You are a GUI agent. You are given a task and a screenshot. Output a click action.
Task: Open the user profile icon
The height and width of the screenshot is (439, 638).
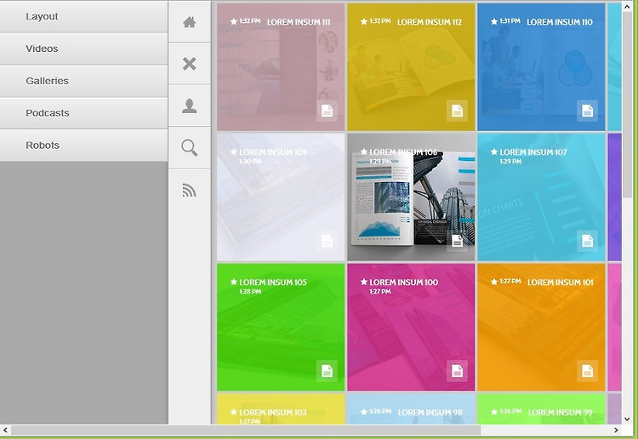(189, 105)
